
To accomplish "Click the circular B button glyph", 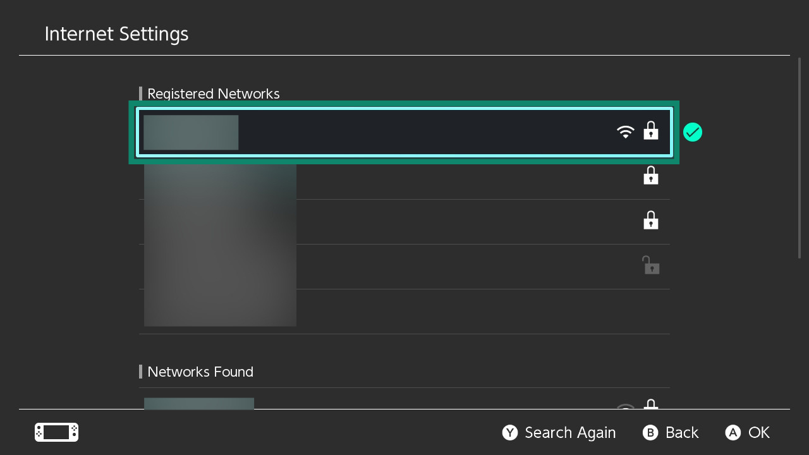I will (651, 432).
